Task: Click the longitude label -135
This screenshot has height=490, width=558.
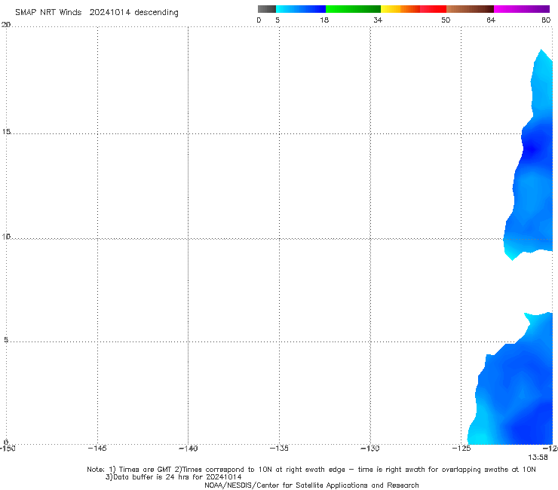Action: coord(279,449)
